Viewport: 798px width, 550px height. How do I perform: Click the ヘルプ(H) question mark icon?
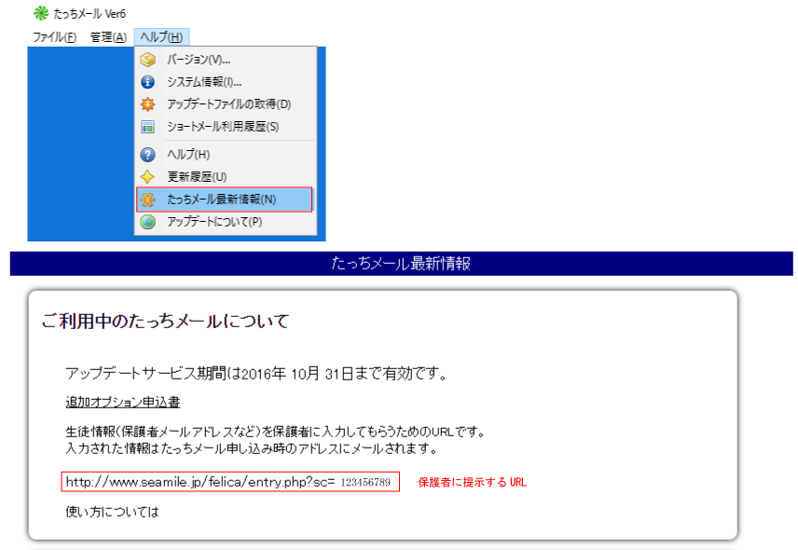tap(147, 155)
